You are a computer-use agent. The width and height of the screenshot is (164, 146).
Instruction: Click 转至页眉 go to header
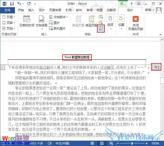(x=78, y=21)
